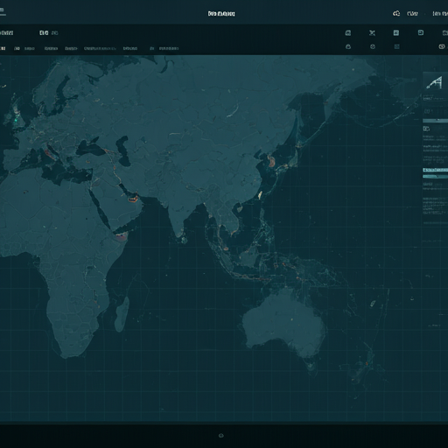448x448 pixels.
Task: Click the panel icon right of the grid icon
Action: (x=421, y=32)
